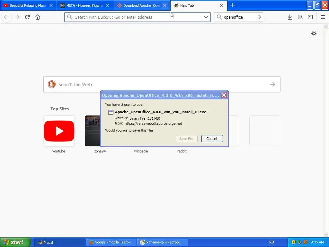This screenshot has height=247, width=329.
Task: Open the Home page button
Action: pos(38,17)
